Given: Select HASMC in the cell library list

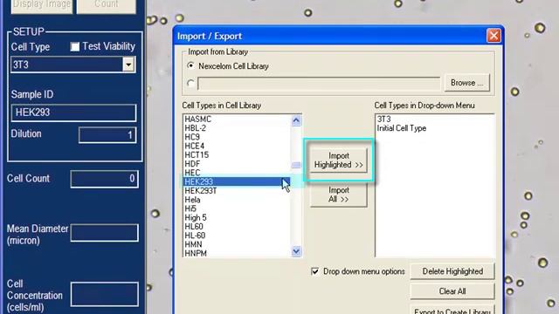Looking at the screenshot, I should [237, 119].
